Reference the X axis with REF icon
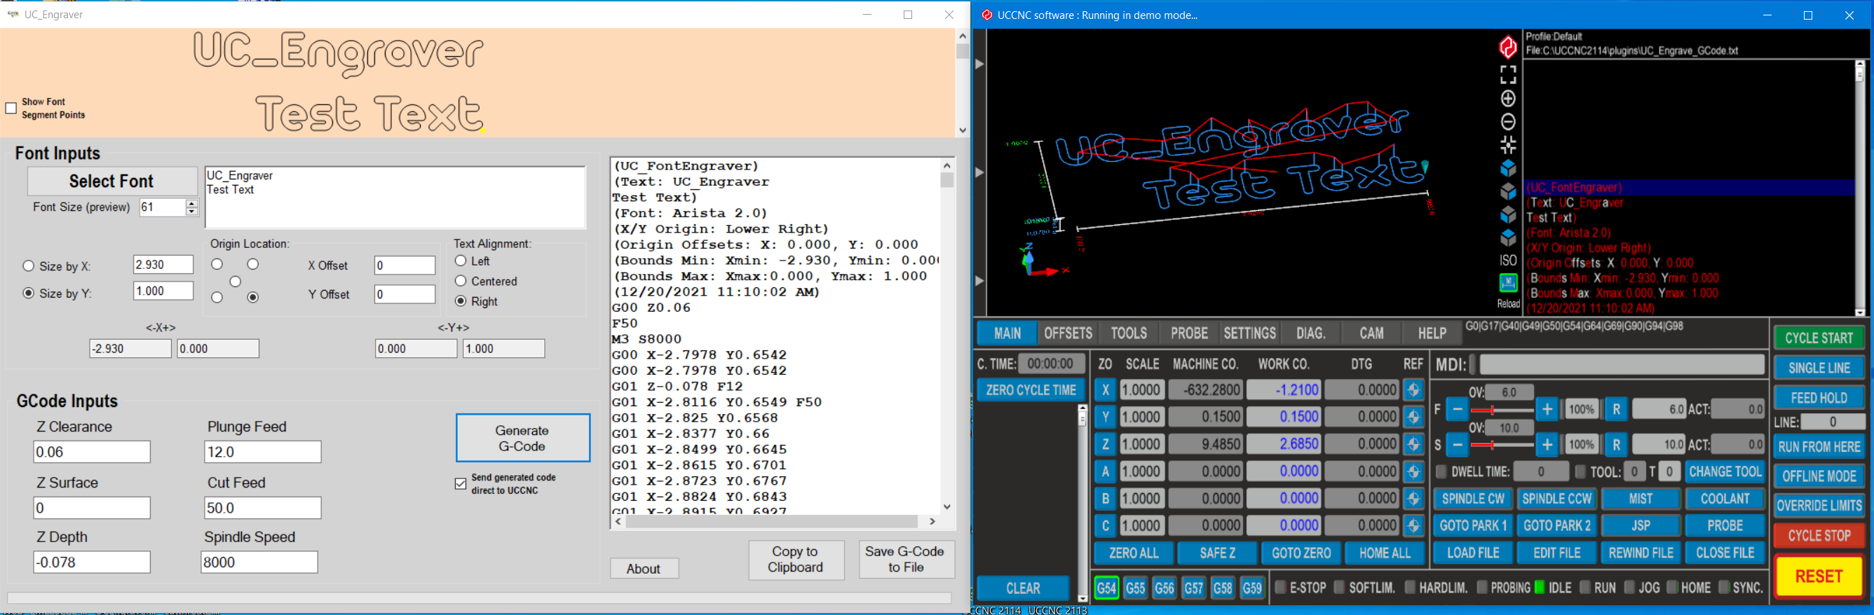The height and width of the screenshot is (615, 1874). [x=1413, y=389]
